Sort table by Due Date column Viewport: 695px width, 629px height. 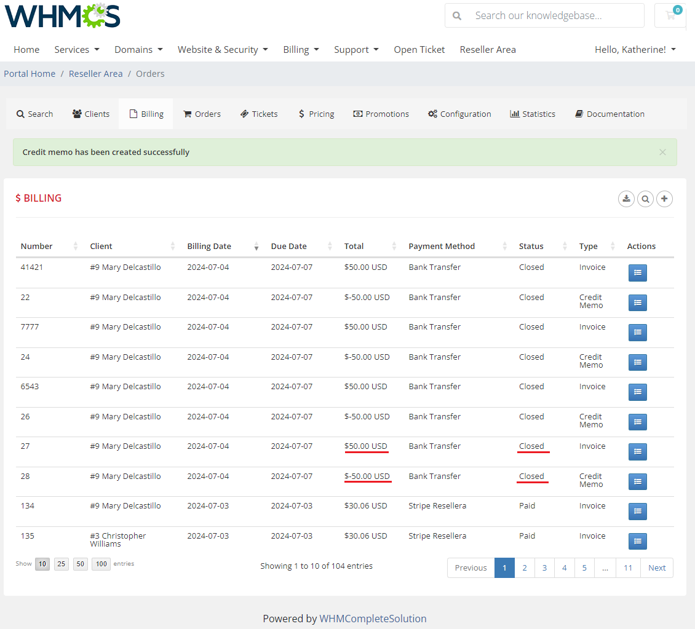click(301, 247)
